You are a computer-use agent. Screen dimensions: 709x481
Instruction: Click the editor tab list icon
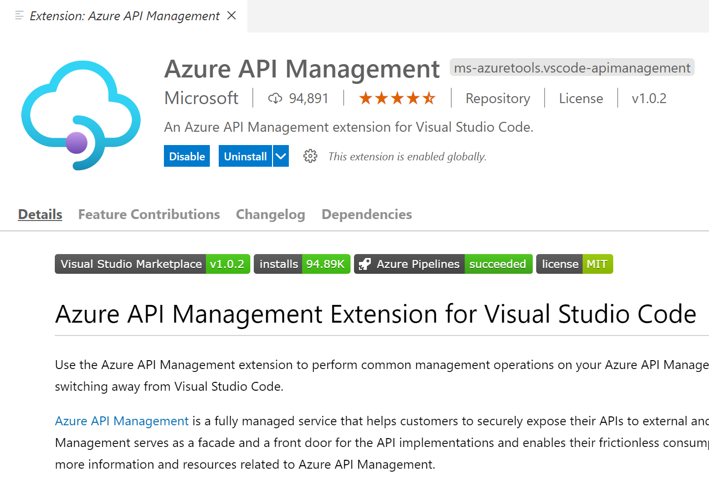(19, 16)
